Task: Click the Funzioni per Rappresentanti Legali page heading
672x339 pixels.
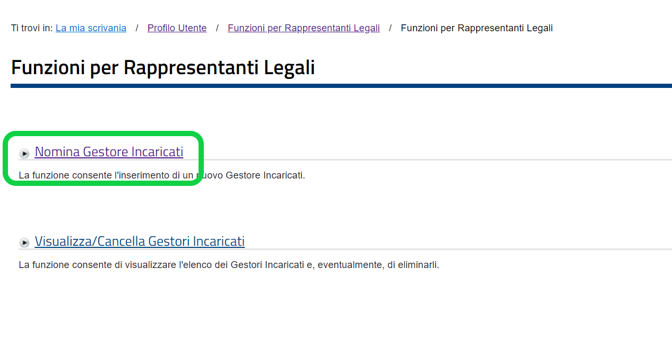Action: 163,68
